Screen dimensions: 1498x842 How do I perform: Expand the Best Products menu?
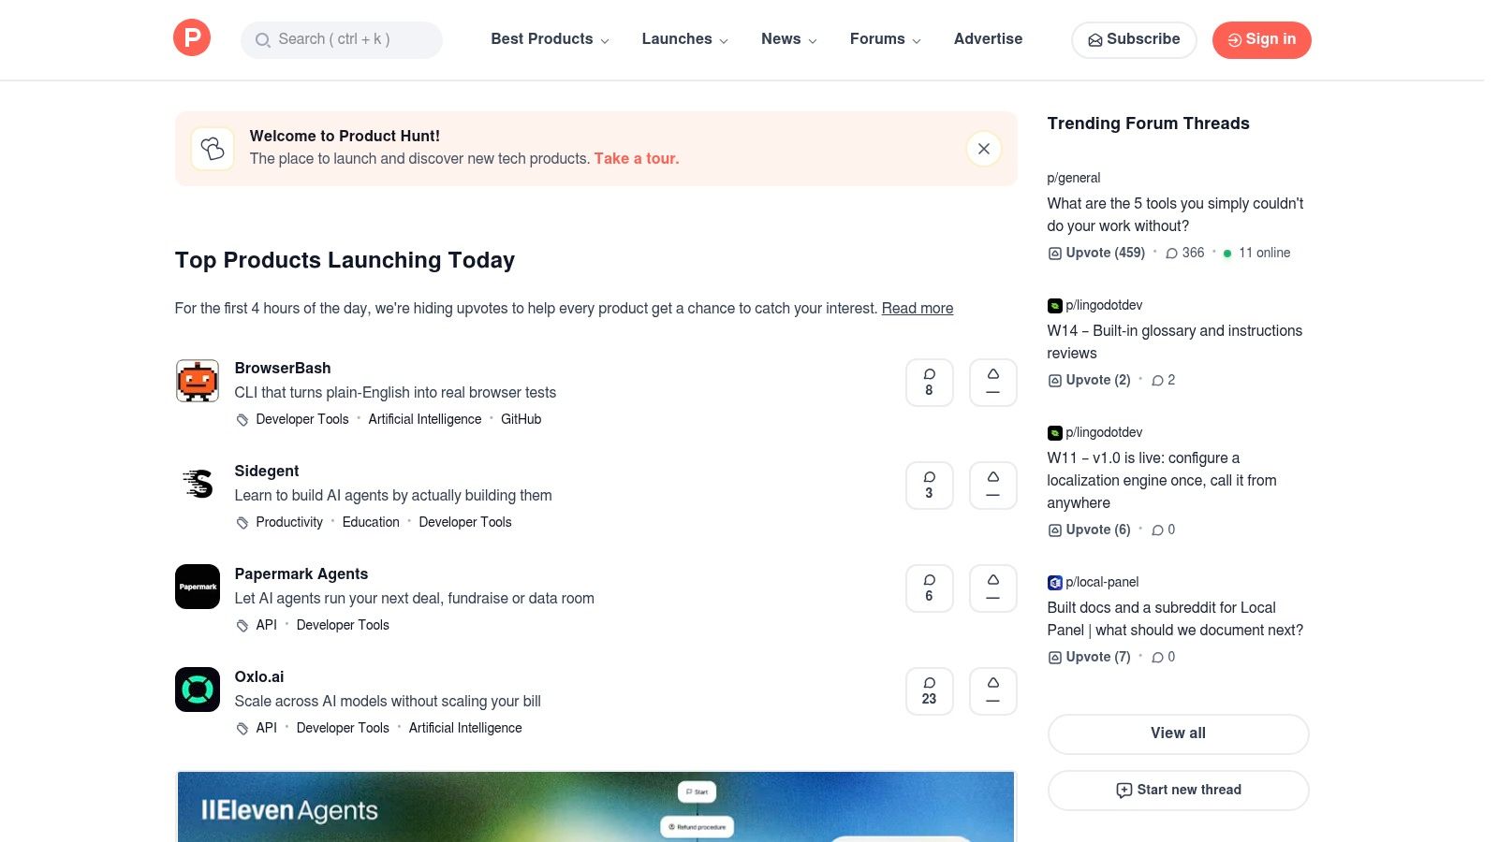point(550,39)
